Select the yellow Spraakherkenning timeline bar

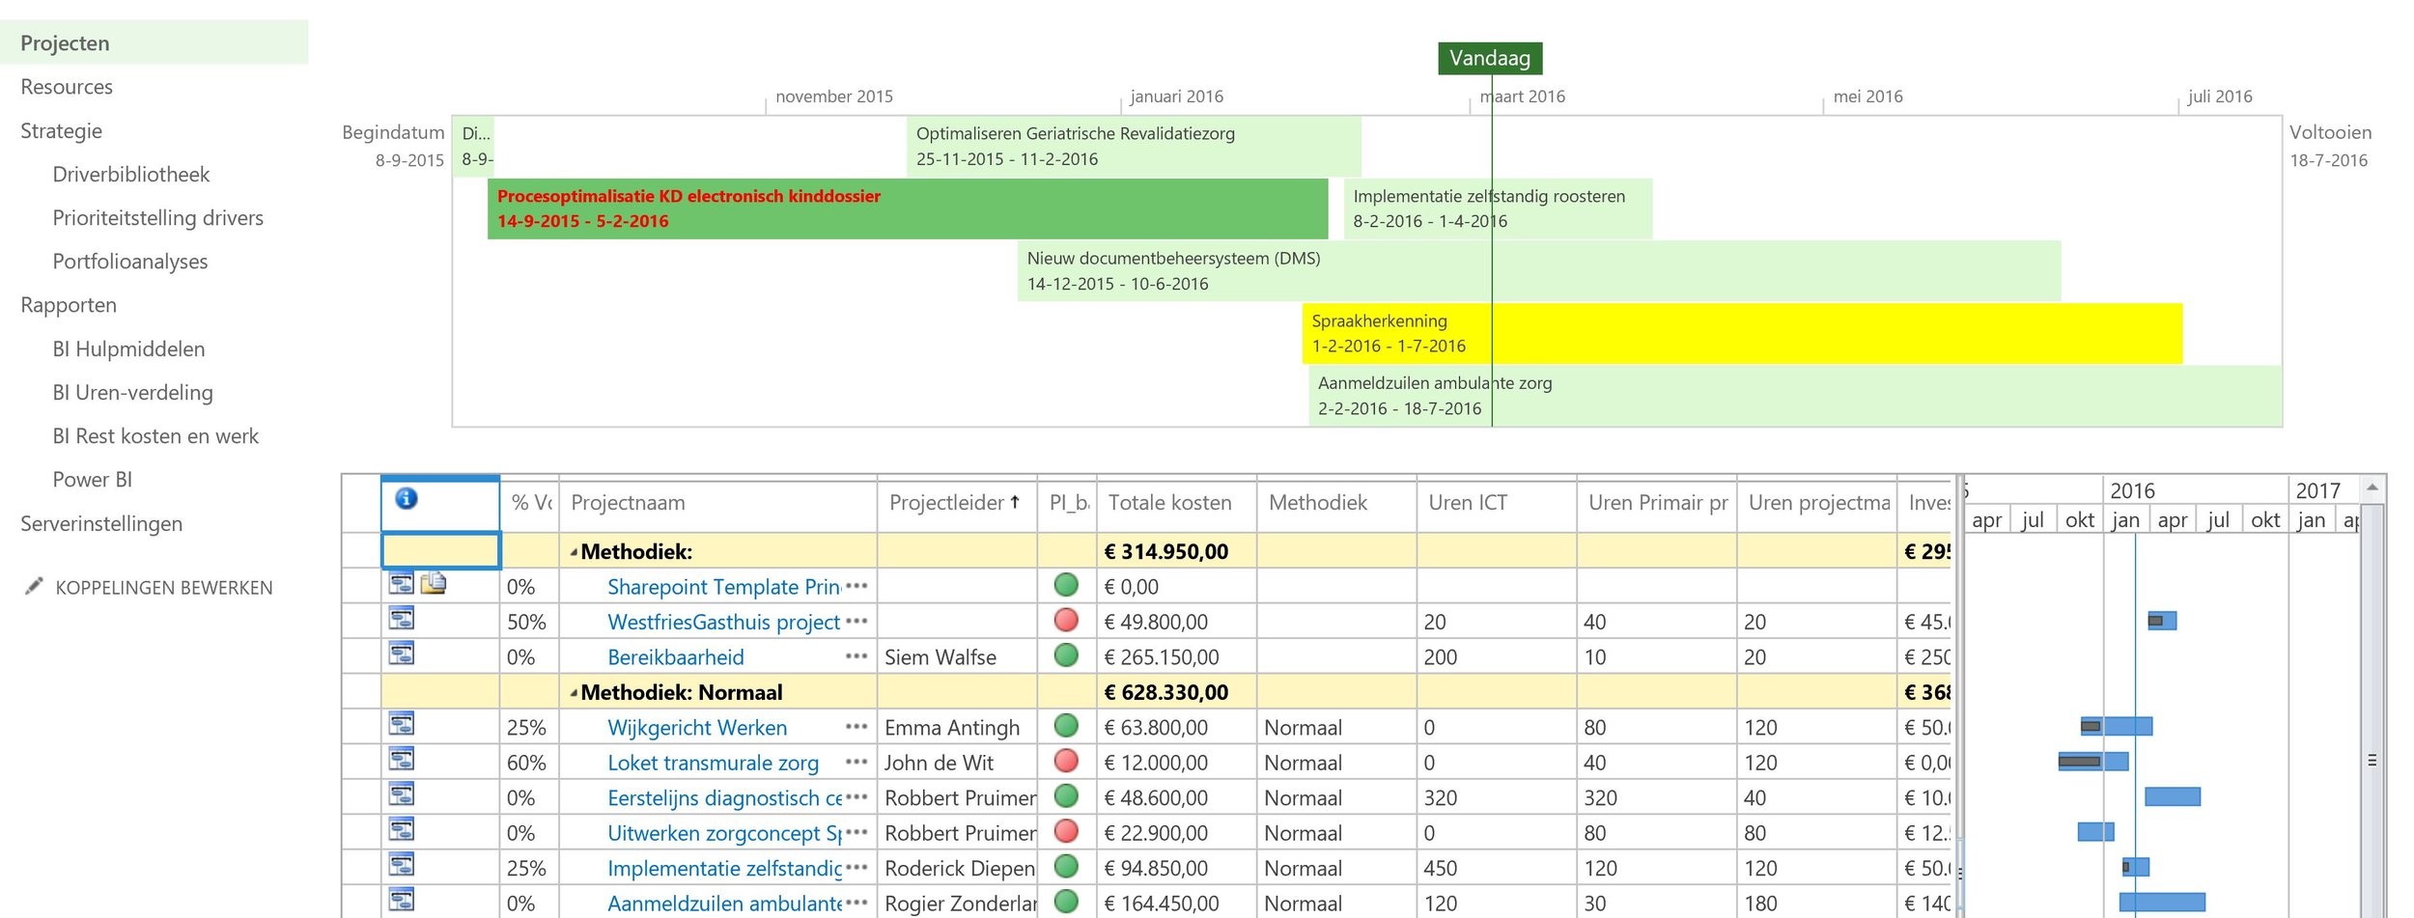pyautogui.click(x=1742, y=334)
